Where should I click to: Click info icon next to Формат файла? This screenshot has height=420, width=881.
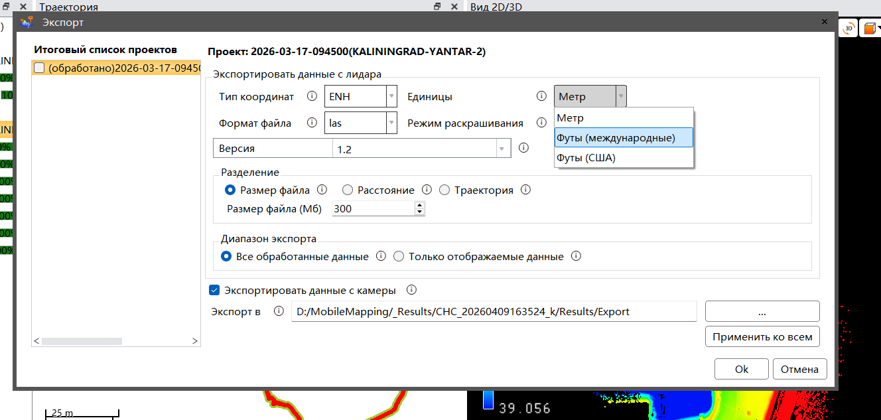pyautogui.click(x=312, y=123)
